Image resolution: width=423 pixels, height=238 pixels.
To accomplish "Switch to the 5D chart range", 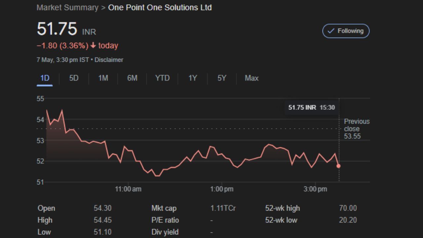I will 74,78.
